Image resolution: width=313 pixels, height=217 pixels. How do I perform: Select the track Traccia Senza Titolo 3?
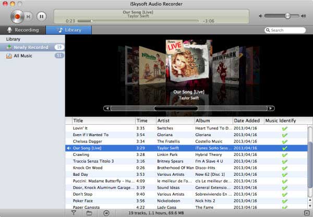(x=186, y=161)
